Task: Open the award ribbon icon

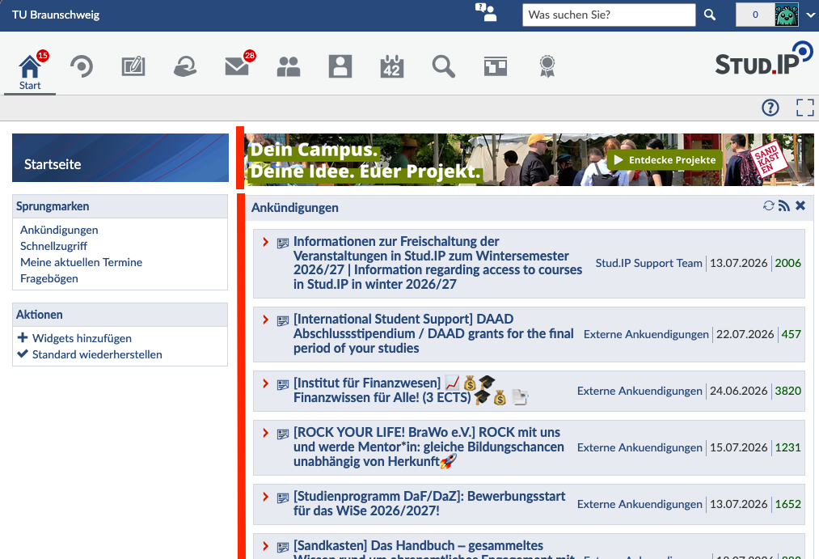Action: coord(547,67)
